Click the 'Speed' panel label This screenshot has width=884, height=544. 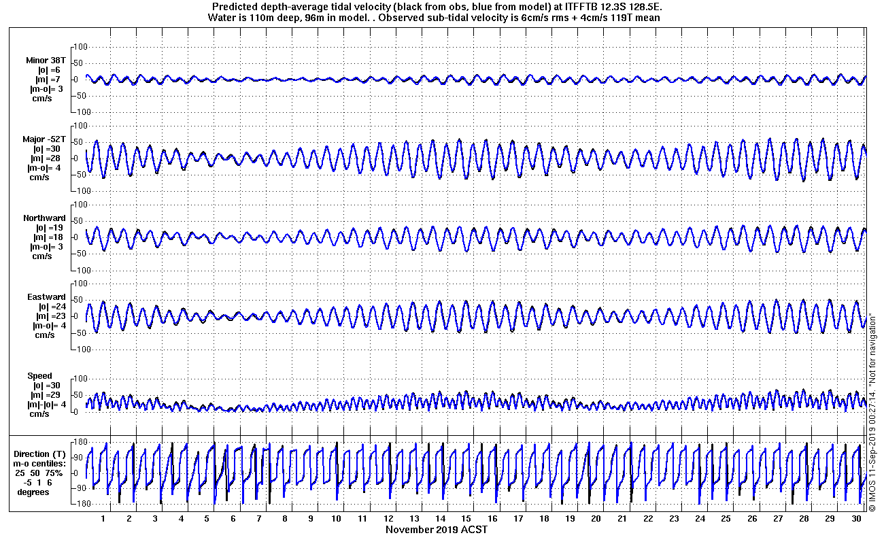coord(39,375)
